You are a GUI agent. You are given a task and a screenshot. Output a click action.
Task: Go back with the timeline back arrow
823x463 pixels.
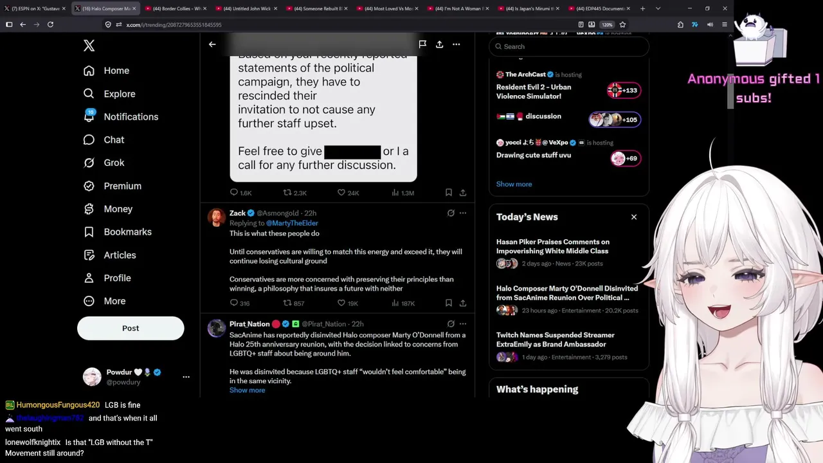point(212,44)
